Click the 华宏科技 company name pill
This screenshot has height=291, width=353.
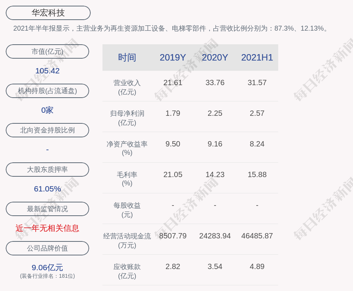[x=48, y=13]
